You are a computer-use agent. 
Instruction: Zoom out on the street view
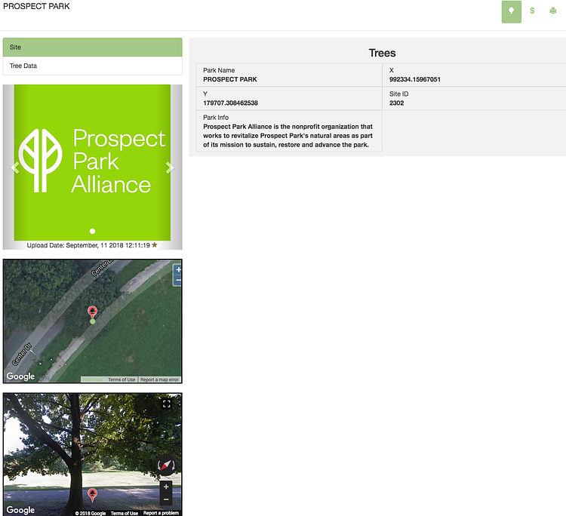tap(166, 499)
